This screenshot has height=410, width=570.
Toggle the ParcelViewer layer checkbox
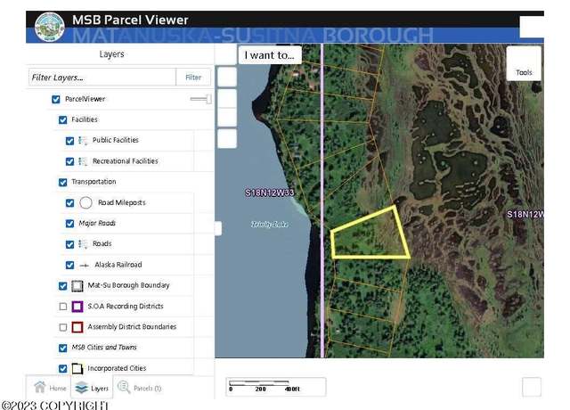tap(55, 99)
